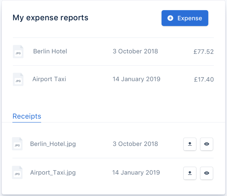Download the Berlin_Hotel.jpg receipt
The height and width of the screenshot is (196, 227).
coord(190,144)
